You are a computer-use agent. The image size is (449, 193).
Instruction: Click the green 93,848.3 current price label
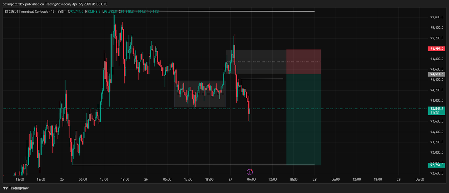(x=437, y=108)
